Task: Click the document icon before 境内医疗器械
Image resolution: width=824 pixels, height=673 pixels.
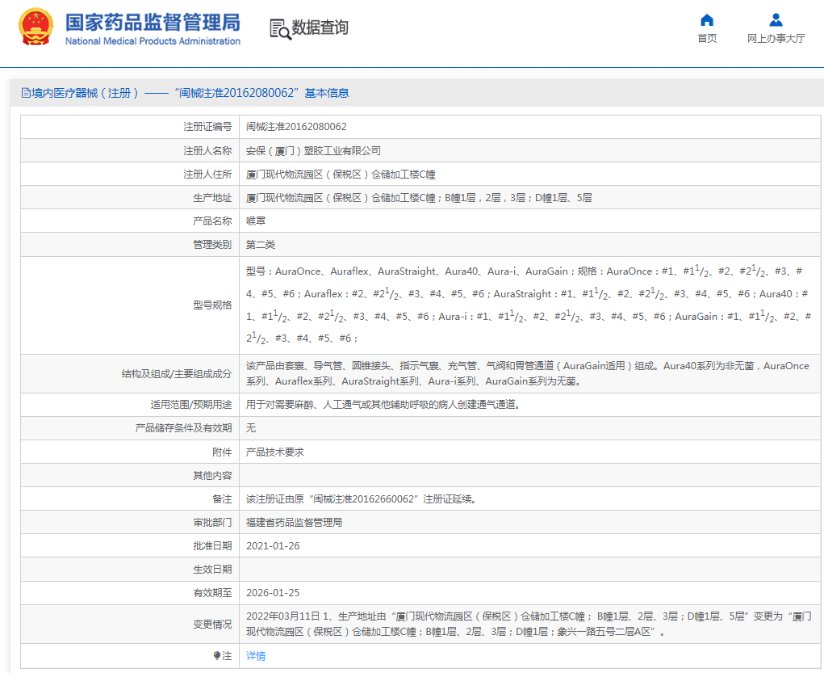Action: click(25, 93)
